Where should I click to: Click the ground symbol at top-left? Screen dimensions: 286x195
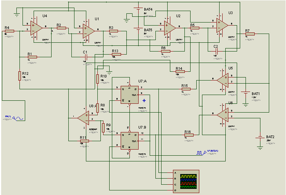(16, 15)
